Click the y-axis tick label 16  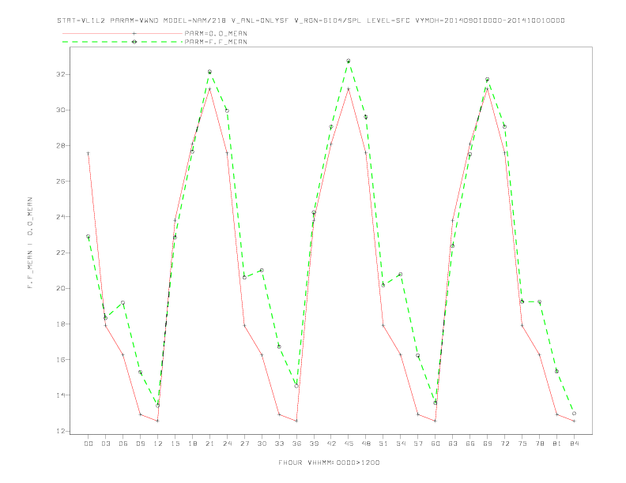60,359
